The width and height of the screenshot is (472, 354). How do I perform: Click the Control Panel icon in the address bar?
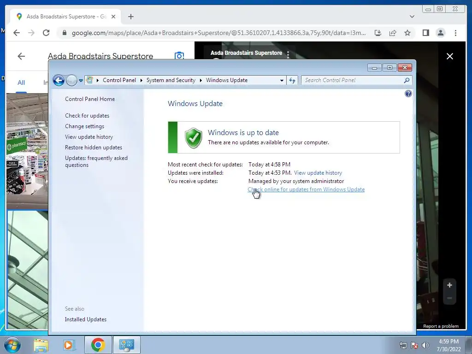pyautogui.click(x=89, y=80)
